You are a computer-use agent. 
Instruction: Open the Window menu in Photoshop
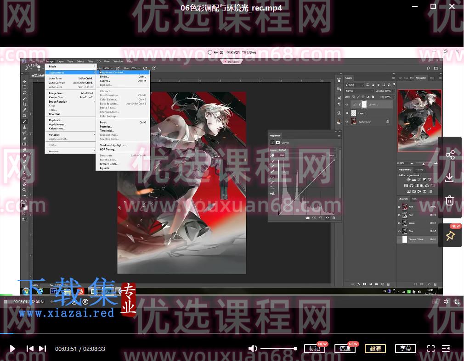click(119, 61)
